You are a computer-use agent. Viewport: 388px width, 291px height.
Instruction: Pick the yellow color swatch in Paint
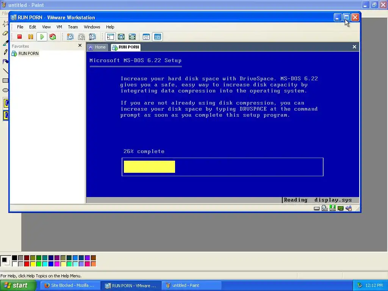pyautogui.click(x=33, y=264)
